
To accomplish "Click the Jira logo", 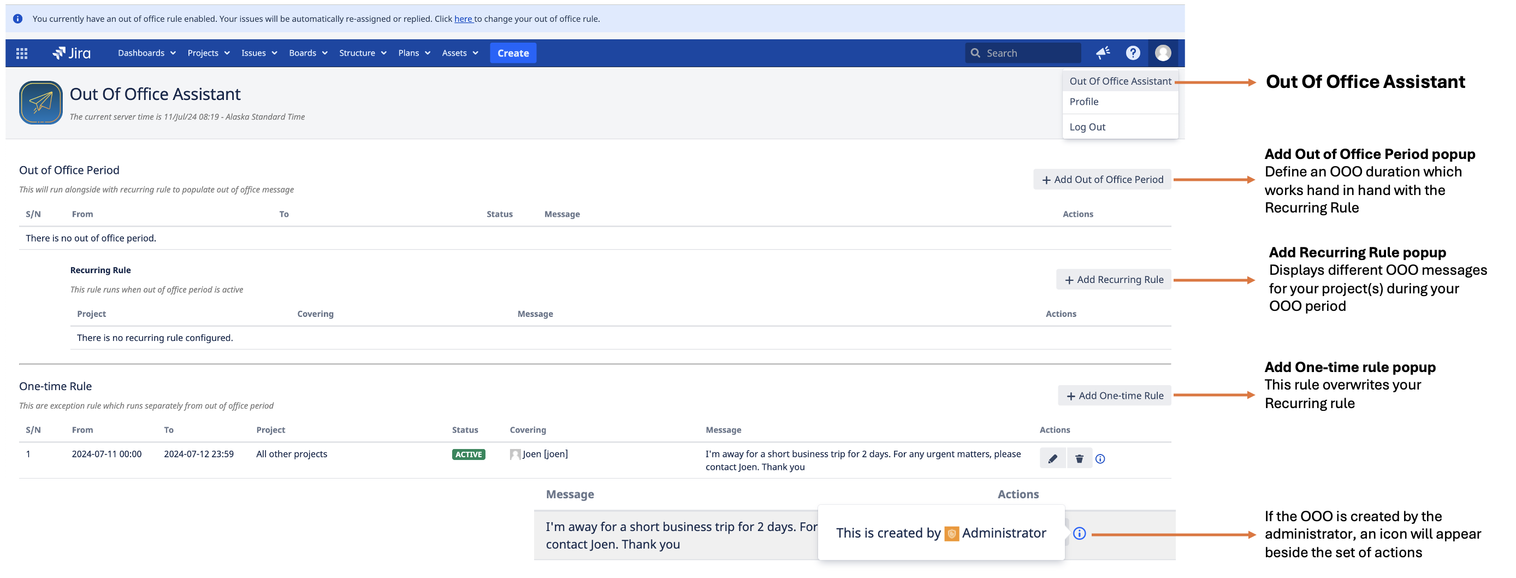I will click(72, 53).
